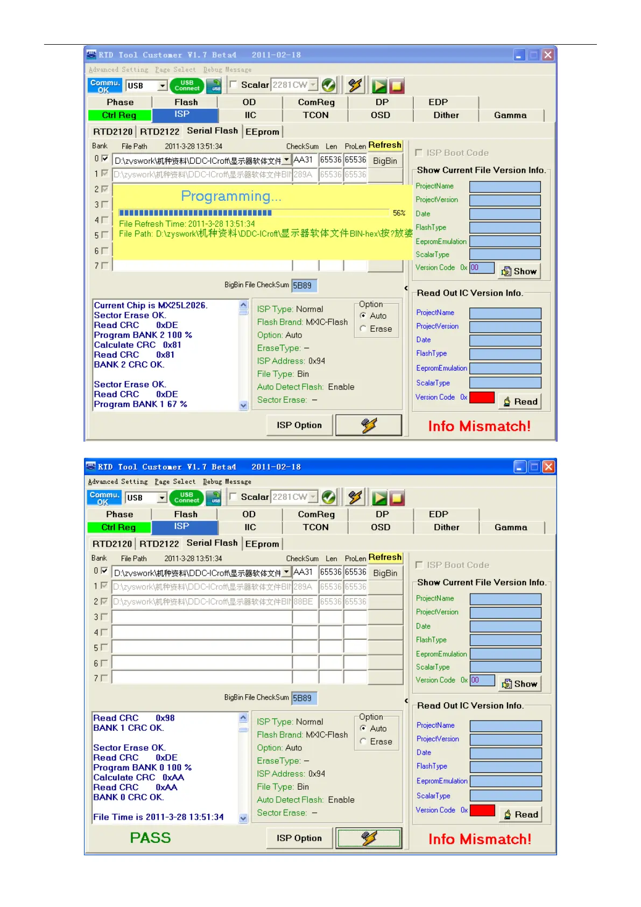Switch to RTD2122 tab in Programming window
Screen dimensions: 641x907
pos(159,132)
